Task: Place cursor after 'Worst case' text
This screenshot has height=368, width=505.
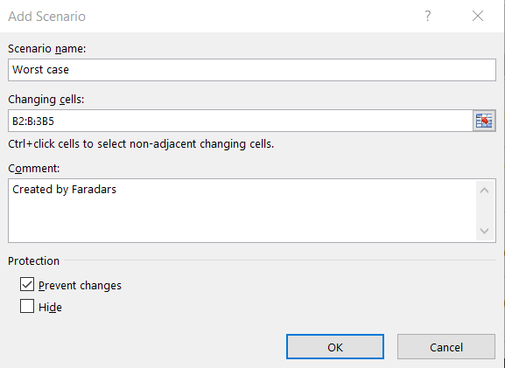Action: point(69,70)
